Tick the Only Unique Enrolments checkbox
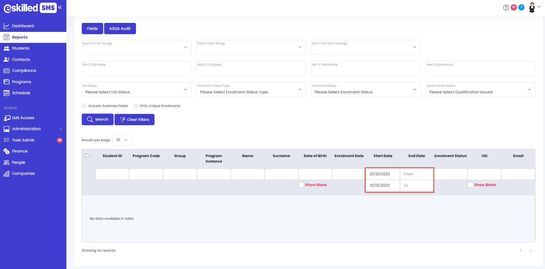545x269 pixels. coord(136,106)
